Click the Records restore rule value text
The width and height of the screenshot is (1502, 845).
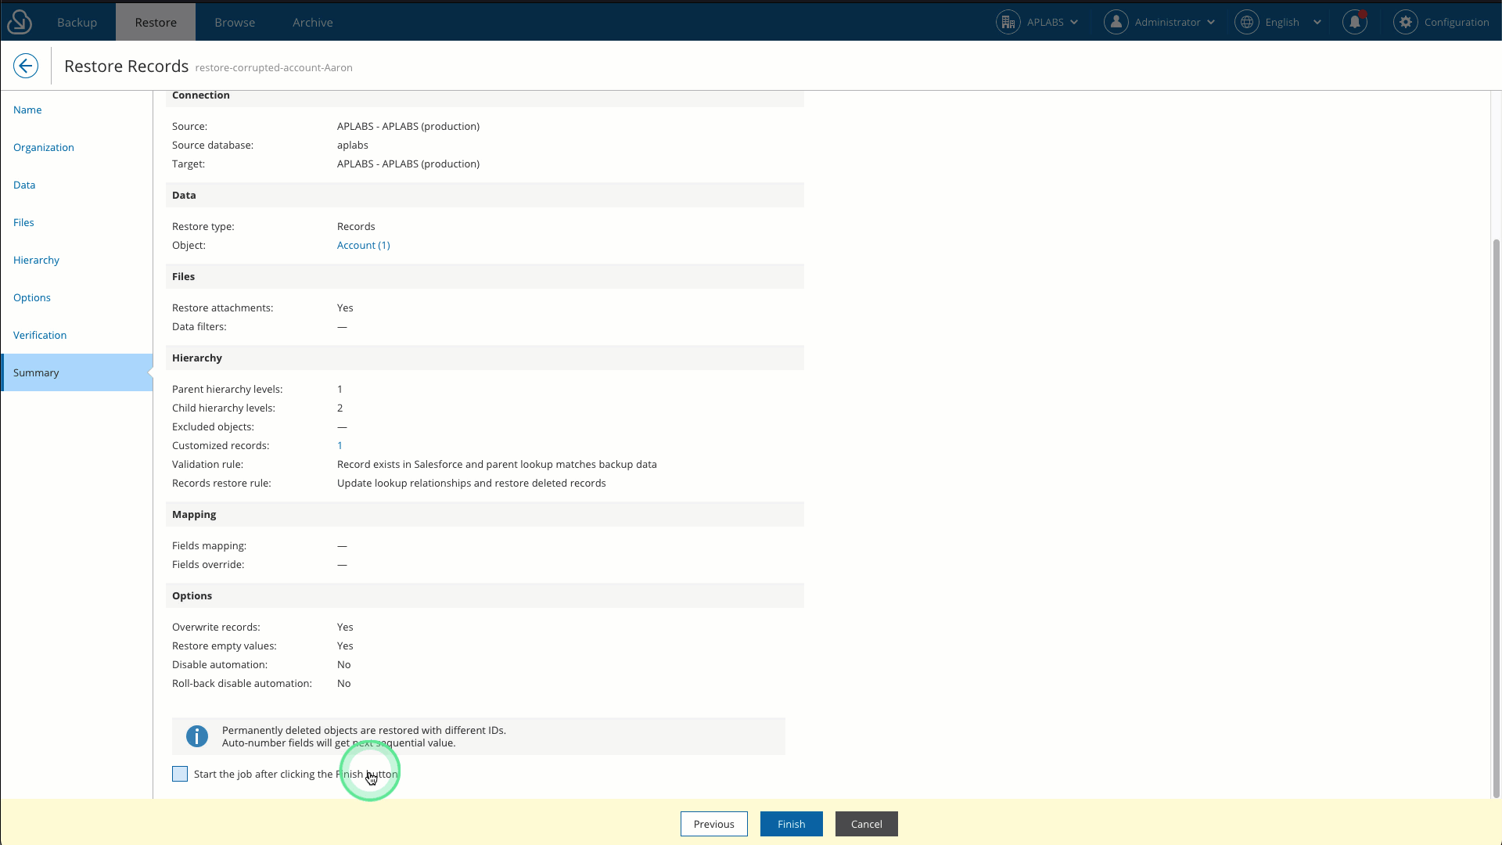[472, 483]
